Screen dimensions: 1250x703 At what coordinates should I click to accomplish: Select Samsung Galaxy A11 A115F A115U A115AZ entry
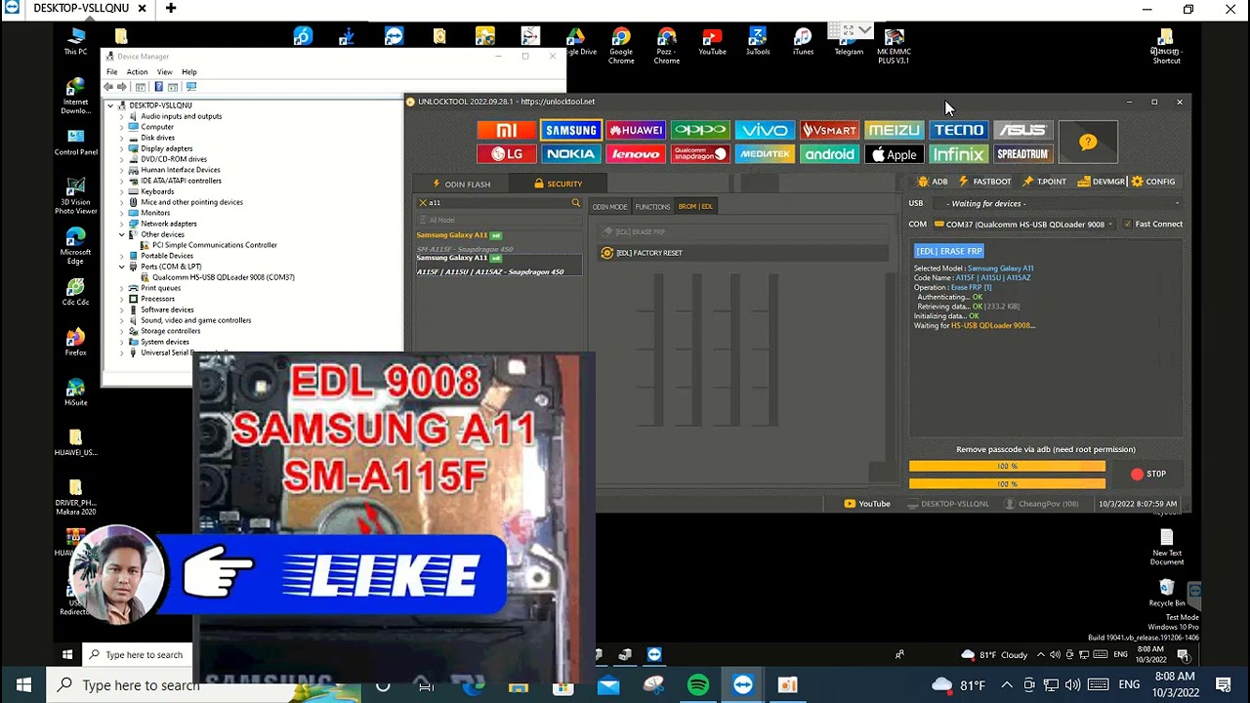499,265
